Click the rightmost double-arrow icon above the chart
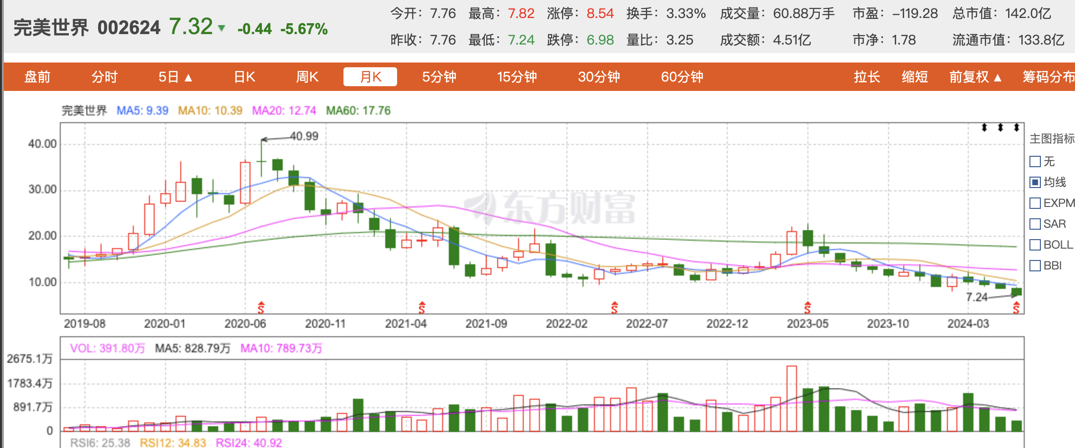This screenshot has width=1075, height=448. click(x=1017, y=127)
